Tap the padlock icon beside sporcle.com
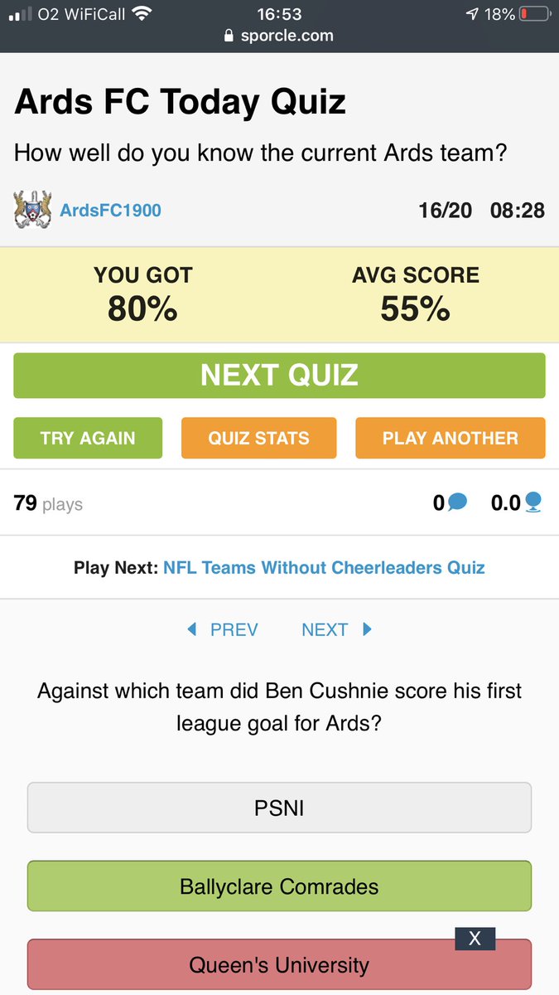 [x=229, y=36]
